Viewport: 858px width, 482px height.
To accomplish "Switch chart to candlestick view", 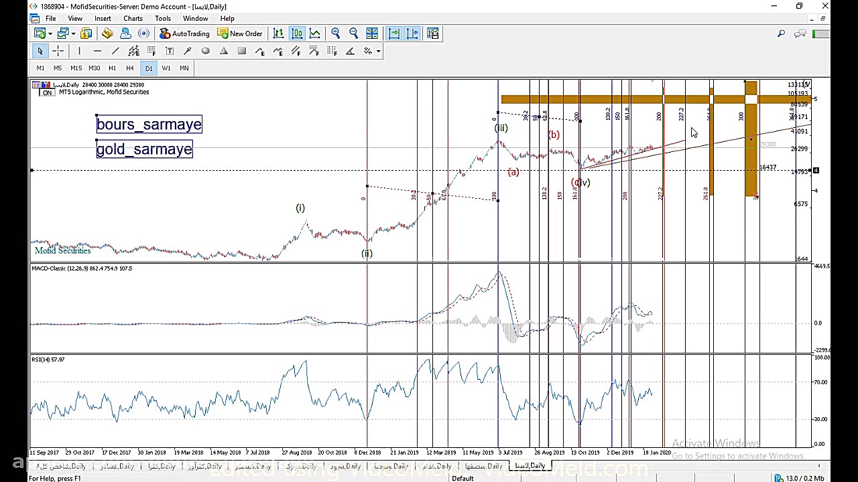I will 296,33.
